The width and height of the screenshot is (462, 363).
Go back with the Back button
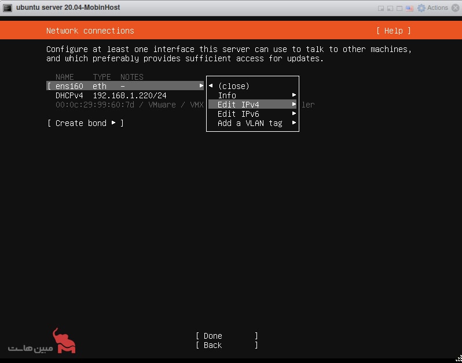(x=226, y=345)
